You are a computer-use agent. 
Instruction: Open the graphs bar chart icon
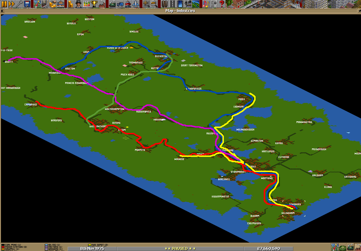point(86,4)
